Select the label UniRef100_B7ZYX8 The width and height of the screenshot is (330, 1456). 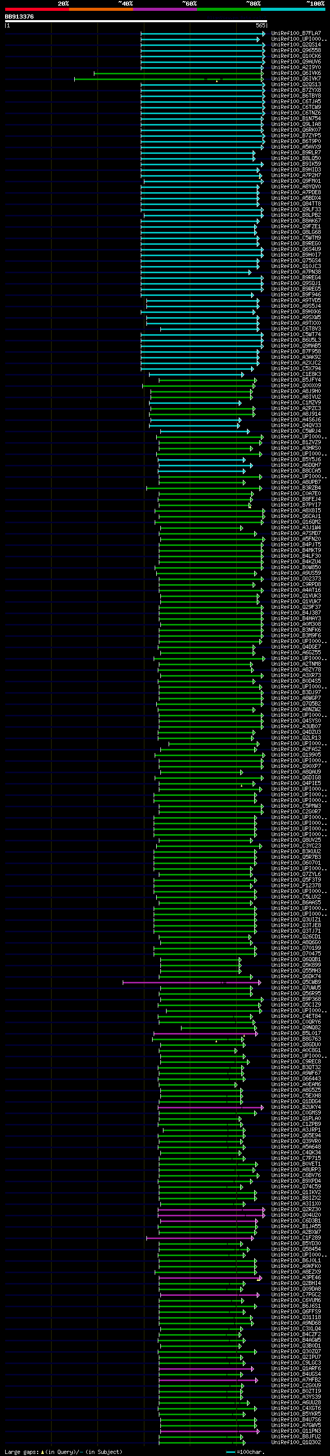tap(295, 90)
